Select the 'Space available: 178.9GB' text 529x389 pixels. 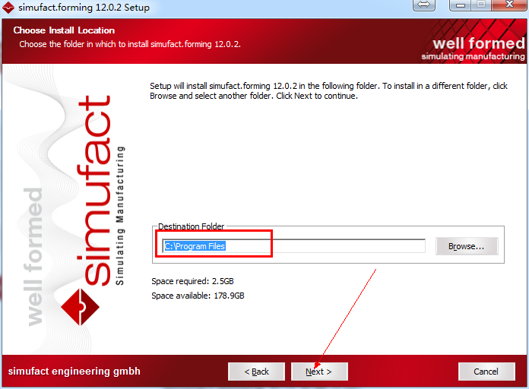click(198, 296)
